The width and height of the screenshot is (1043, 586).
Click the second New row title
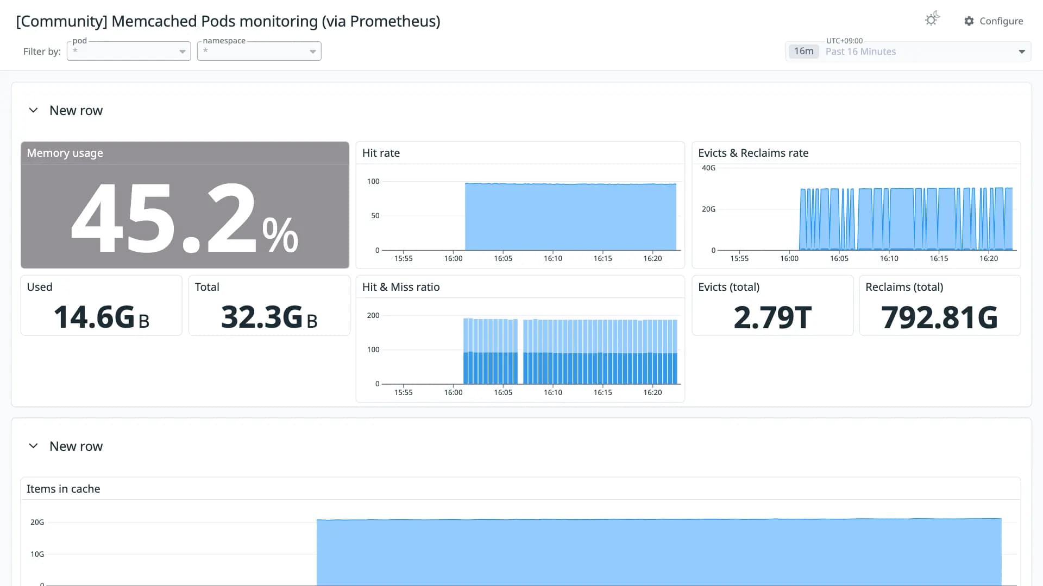coord(76,447)
